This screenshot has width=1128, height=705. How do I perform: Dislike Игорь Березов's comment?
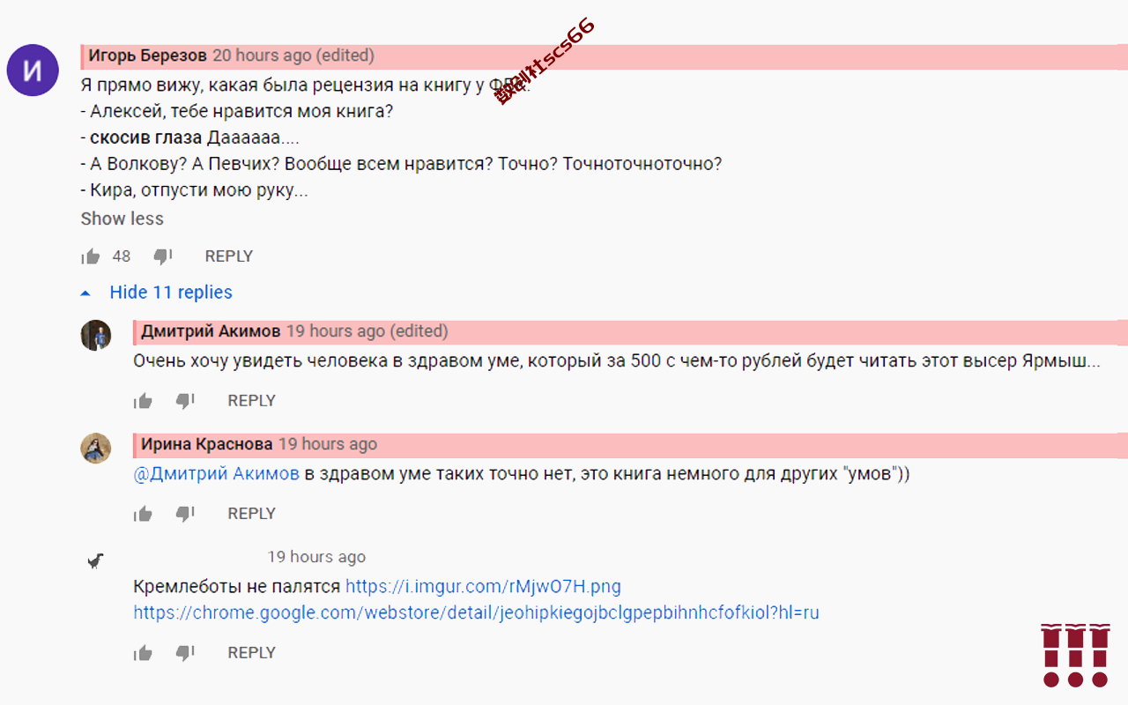pyautogui.click(x=163, y=256)
